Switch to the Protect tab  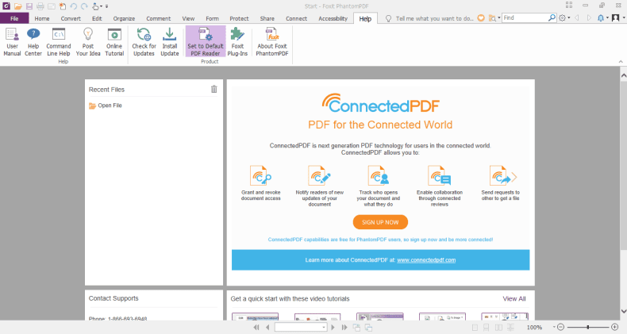click(x=239, y=18)
